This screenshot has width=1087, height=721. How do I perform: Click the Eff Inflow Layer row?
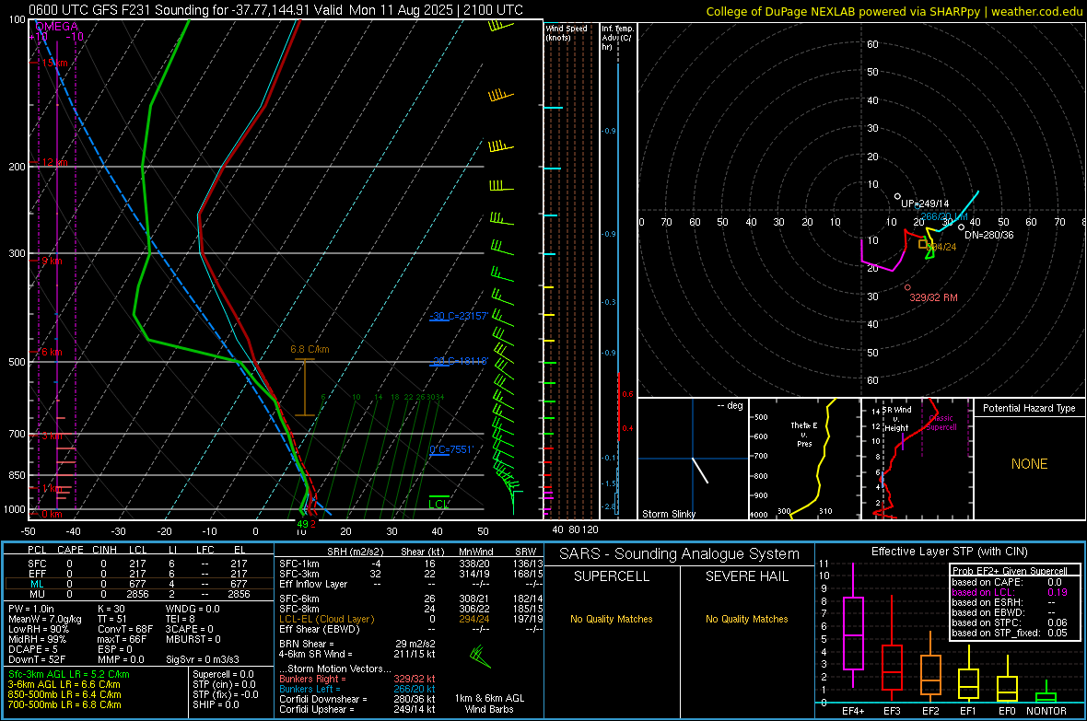point(411,584)
